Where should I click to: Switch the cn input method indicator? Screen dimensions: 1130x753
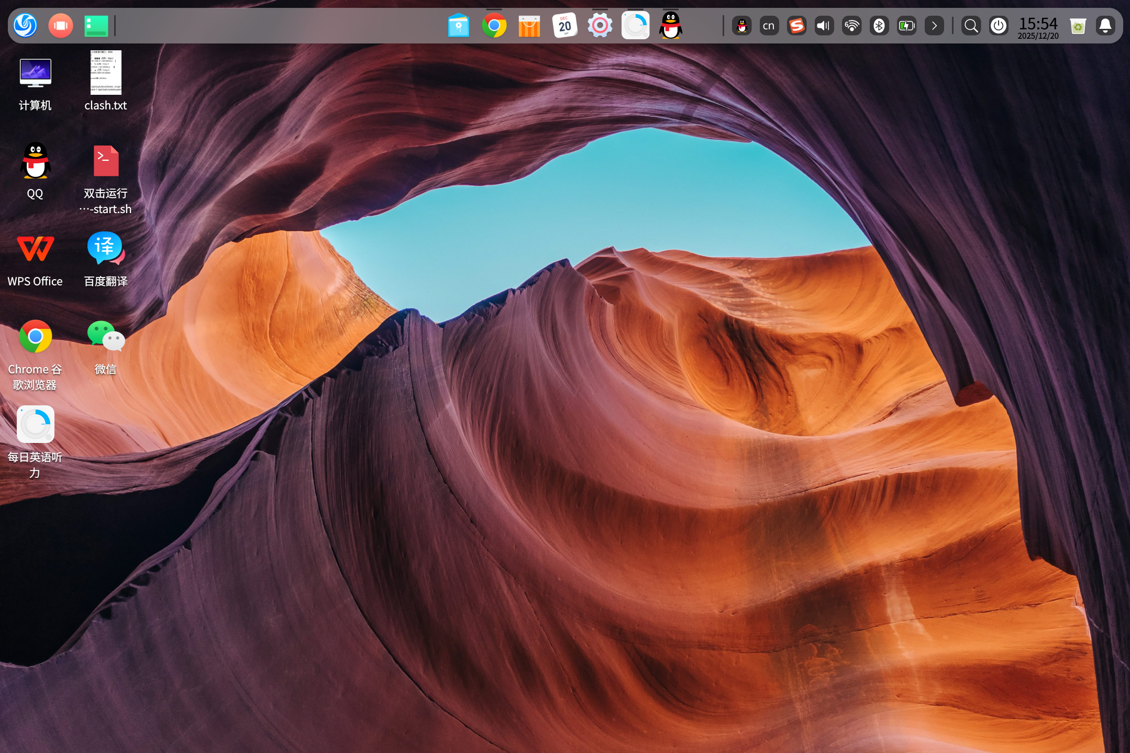click(769, 26)
